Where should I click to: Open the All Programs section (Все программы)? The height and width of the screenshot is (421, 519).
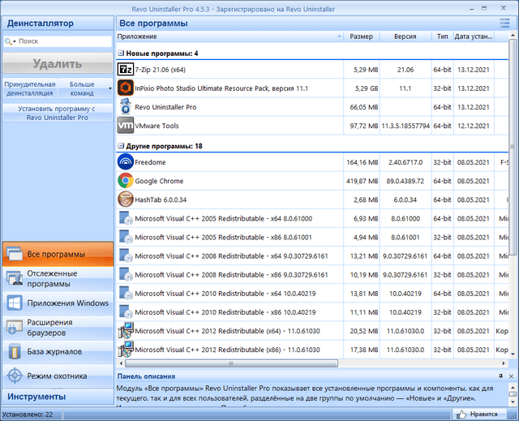[58, 254]
